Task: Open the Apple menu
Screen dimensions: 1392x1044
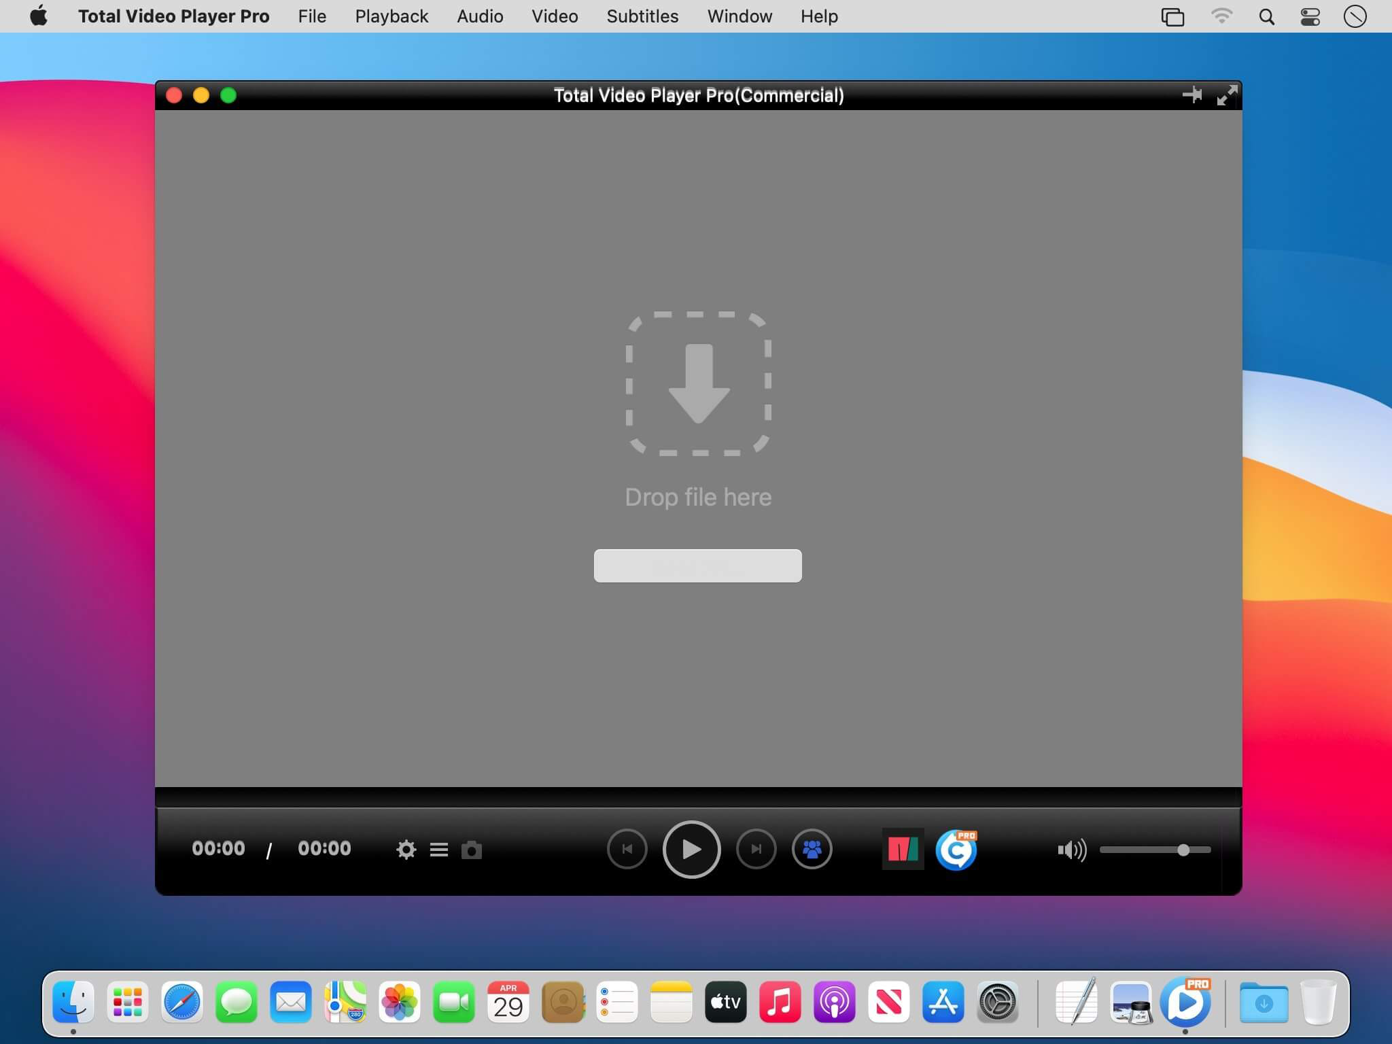Action: pyautogui.click(x=39, y=16)
